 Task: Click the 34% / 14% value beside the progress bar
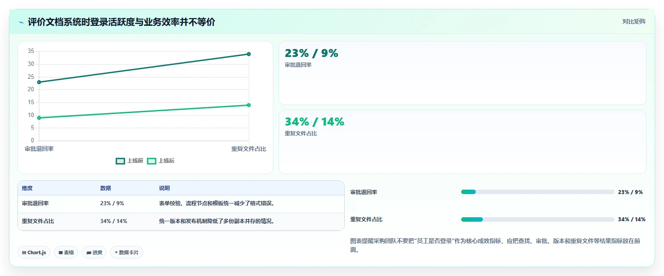[631, 219]
